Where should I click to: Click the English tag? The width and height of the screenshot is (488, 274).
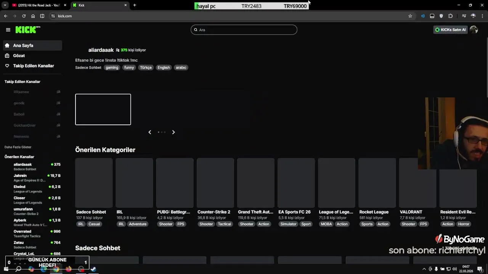(x=164, y=67)
